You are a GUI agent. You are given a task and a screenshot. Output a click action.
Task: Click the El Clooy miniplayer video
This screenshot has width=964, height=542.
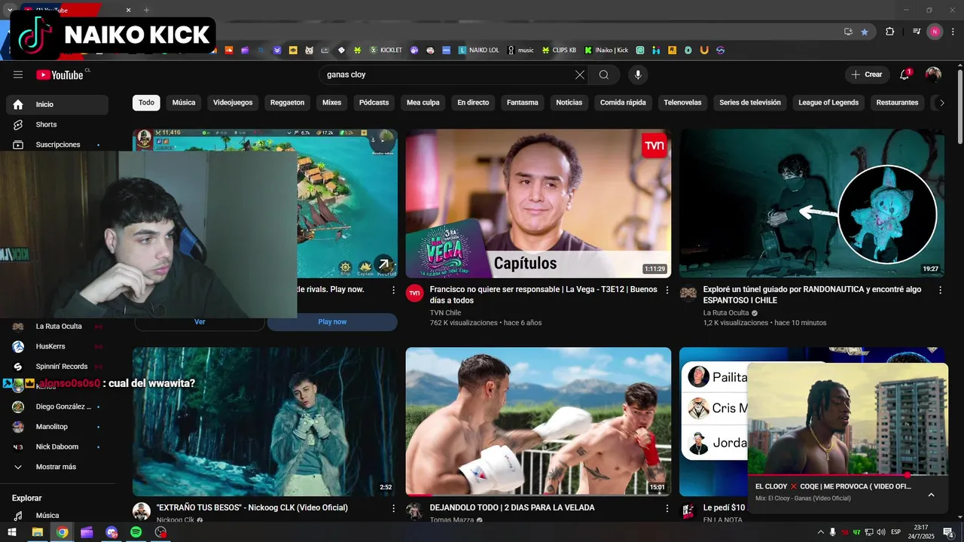[x=847, y=419]
